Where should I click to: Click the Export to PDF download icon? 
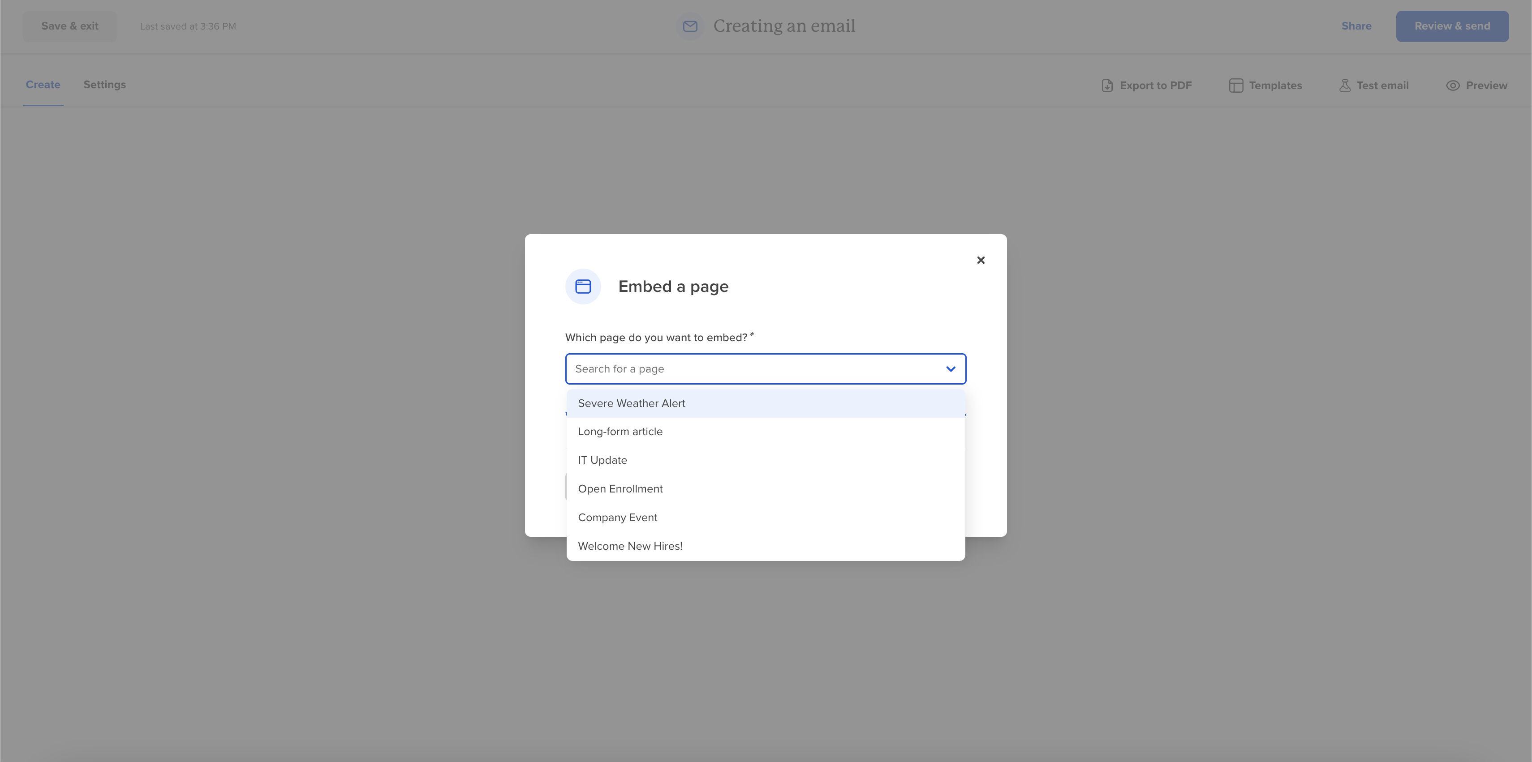pyautogui.click(x=1107, y=86)
